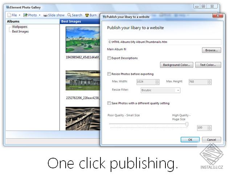Click the Burn disc icon

click(x=87, y=15)
